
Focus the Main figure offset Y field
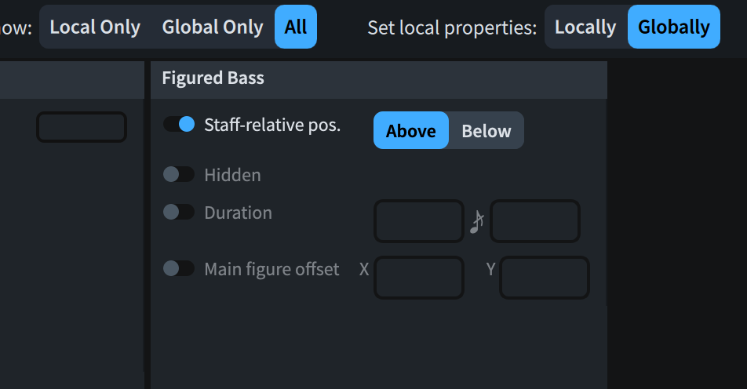(545, 278)
